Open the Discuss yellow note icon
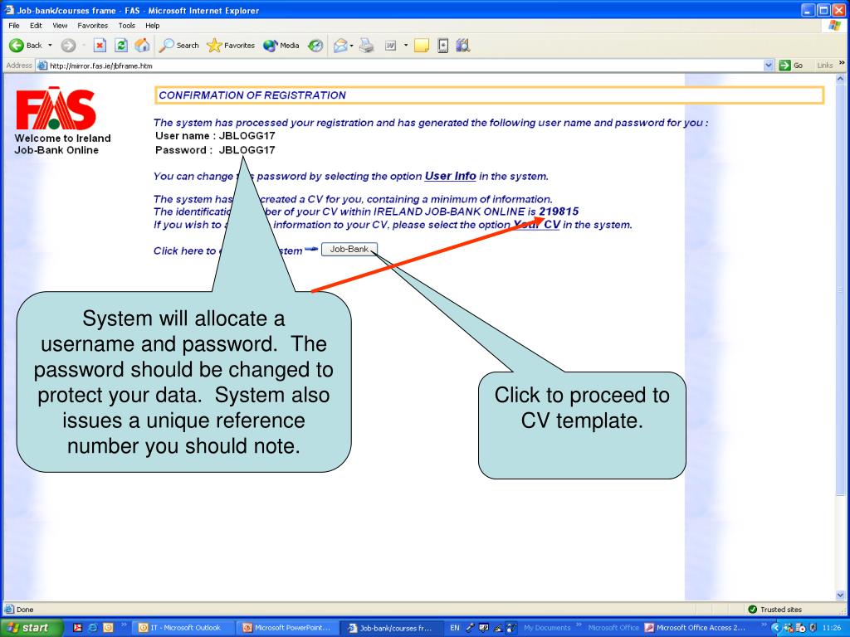Viewport: 850px width, 637px height. [421, 46]
